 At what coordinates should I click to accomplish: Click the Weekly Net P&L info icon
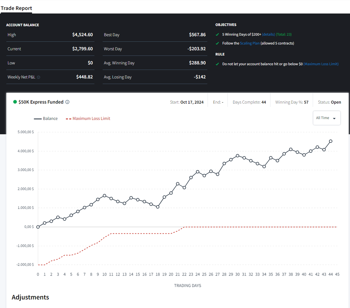(38, 77)
